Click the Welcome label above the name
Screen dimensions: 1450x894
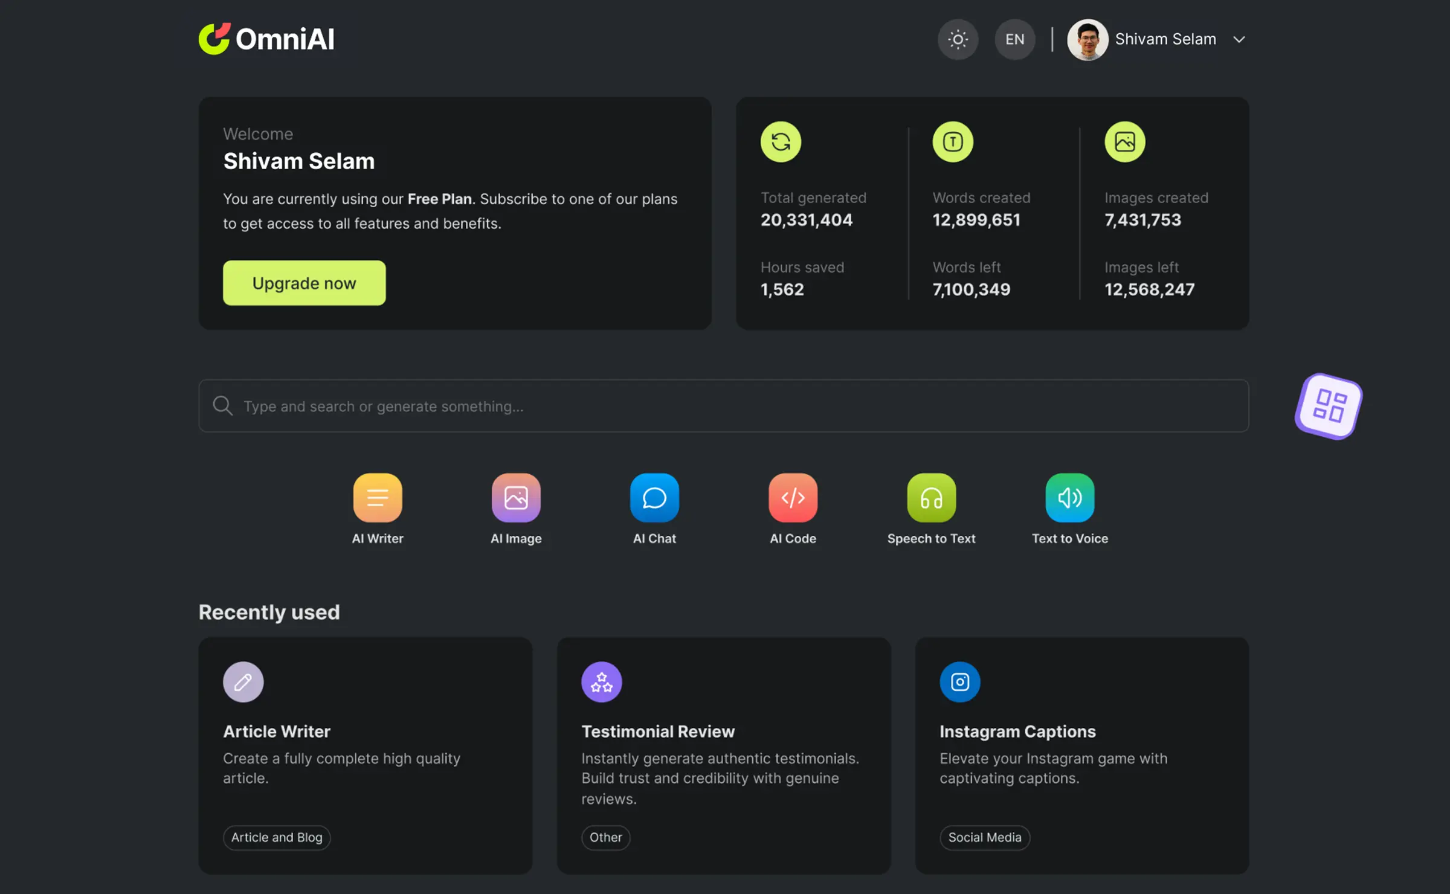(x=258, y=134)
